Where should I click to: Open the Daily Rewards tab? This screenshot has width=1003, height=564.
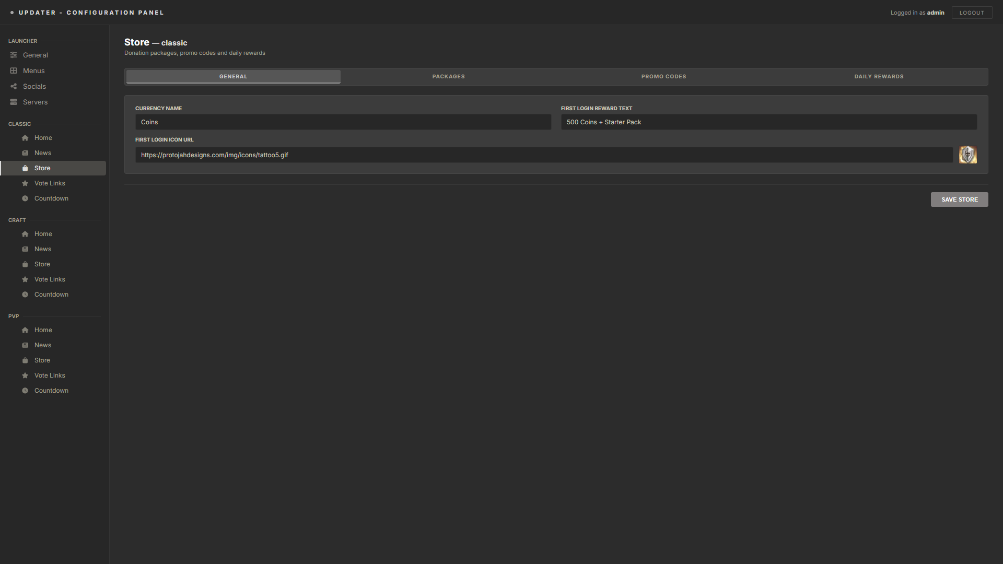tap(879, 76)
